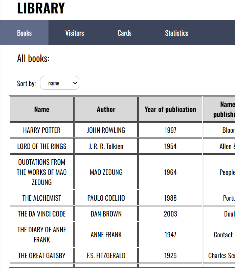Viewport: 235px width, 275px height.
Task: Select THE ALCHEMIST book name
Action: tap(42, 198)
